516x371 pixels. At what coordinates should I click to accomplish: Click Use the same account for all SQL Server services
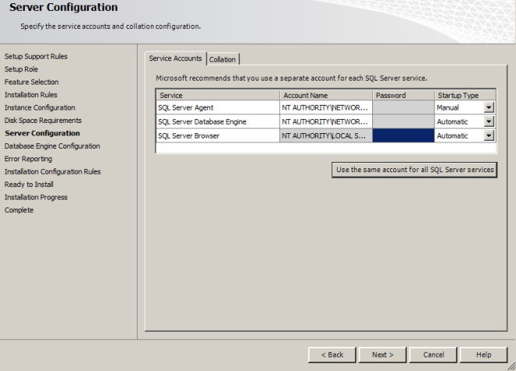(x=414, y=170)
